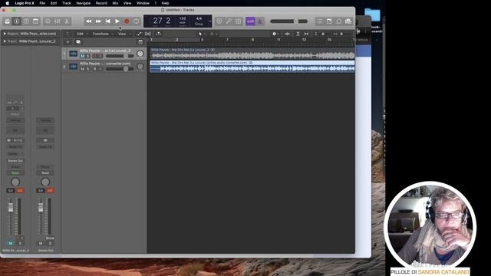
Task: Expand the Region inspector triangle
Action: pos(5,34)
